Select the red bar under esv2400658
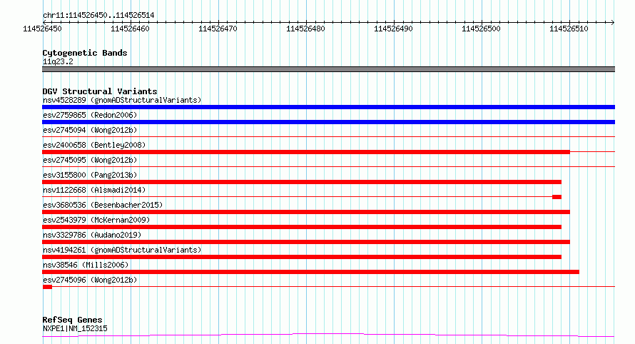The image size is (635, 344). [306, 152]
